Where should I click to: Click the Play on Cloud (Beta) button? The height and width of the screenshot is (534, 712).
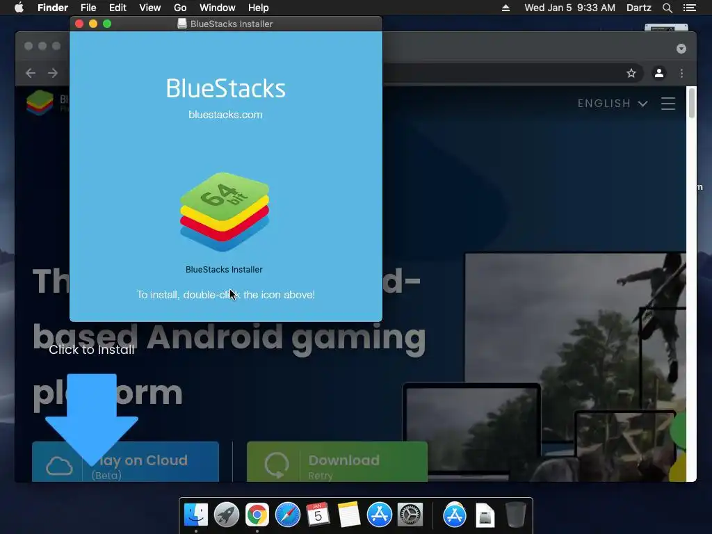[x=125, y=462]
